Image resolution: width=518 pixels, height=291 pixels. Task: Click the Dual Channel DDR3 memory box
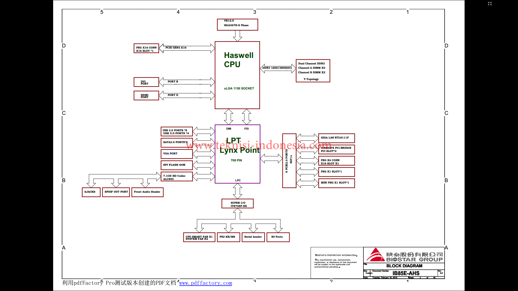(x=312, y=71)
